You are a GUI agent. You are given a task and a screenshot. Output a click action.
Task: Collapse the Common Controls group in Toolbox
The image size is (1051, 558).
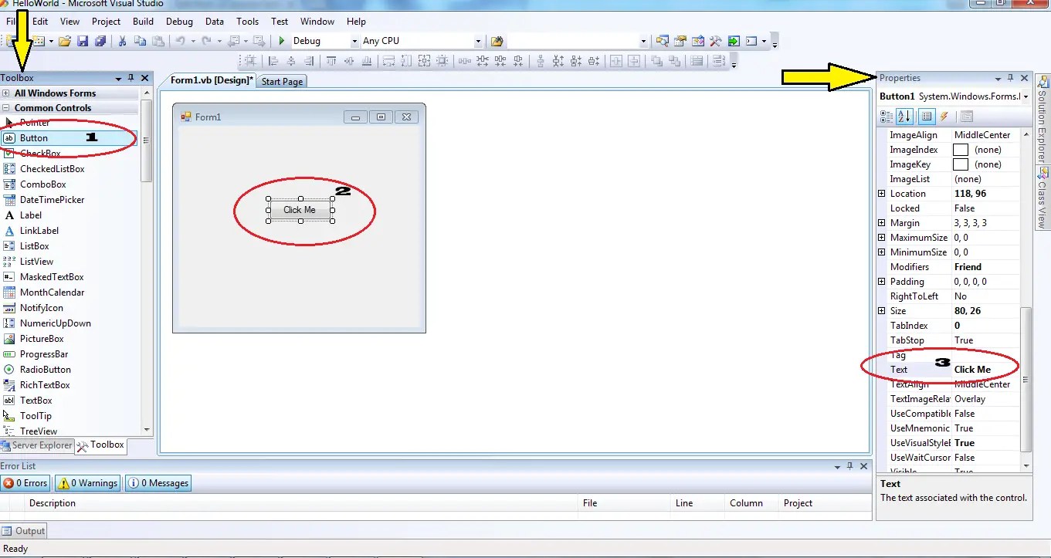point(7,107)
